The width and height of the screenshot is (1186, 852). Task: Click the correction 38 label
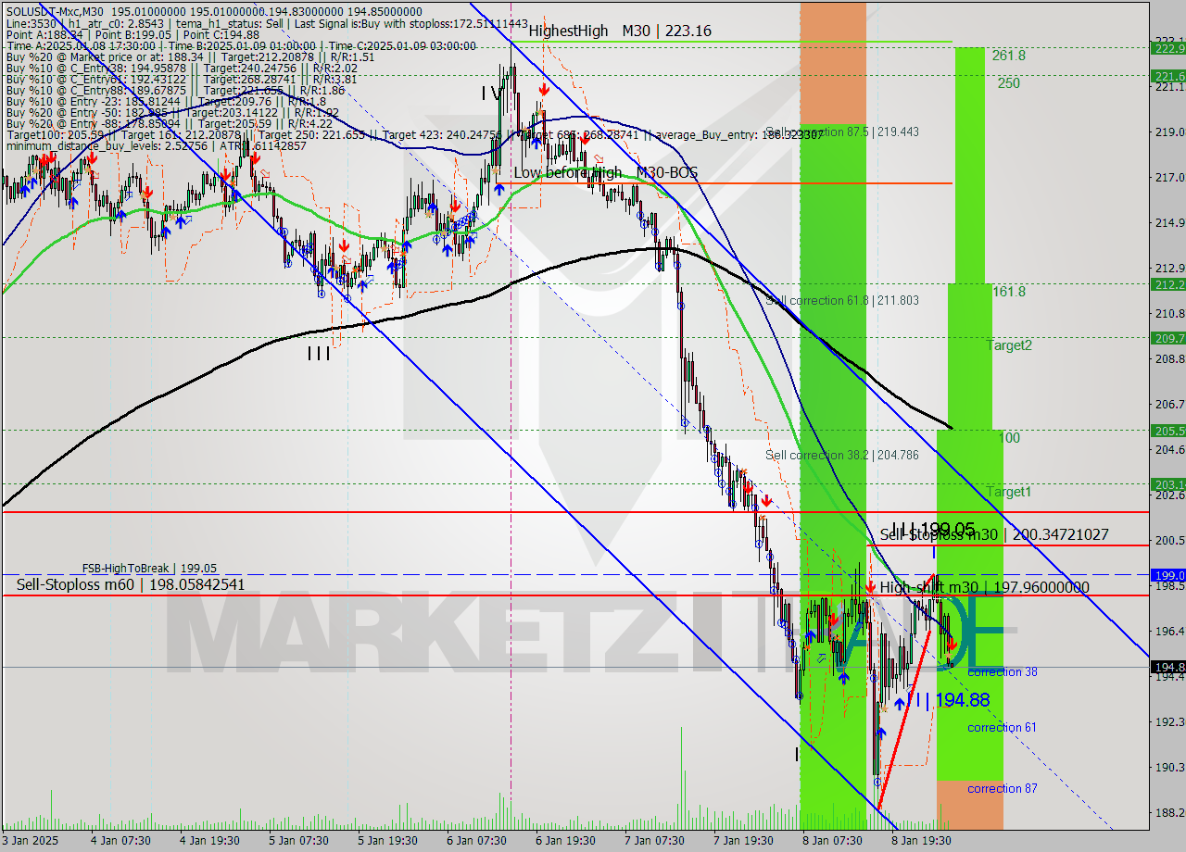[x=1003, y=671]
